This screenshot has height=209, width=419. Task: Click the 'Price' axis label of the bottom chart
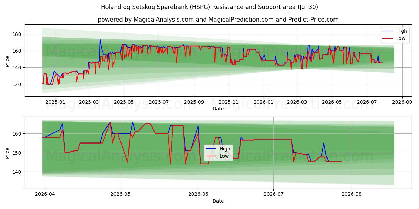[8, 153]
